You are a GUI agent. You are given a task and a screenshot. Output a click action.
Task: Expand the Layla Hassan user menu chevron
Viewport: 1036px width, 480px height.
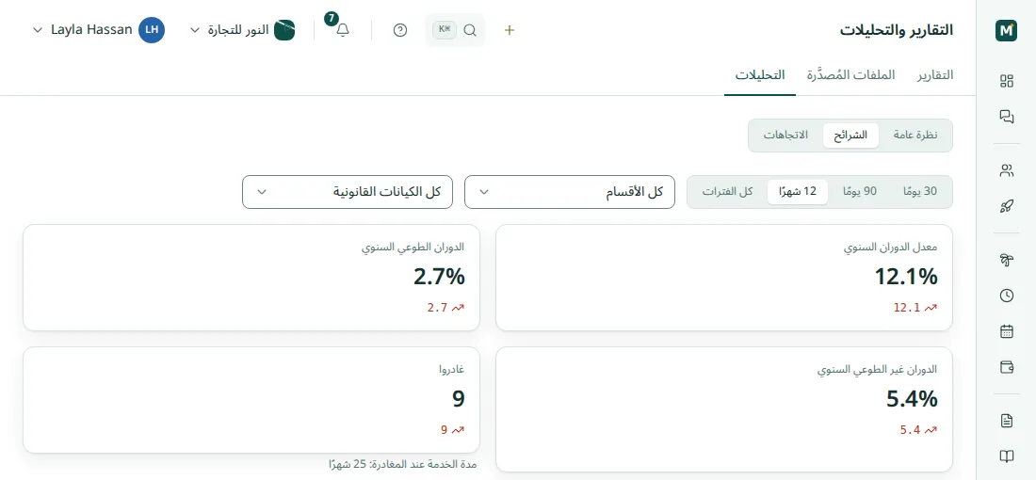[38, 30]
